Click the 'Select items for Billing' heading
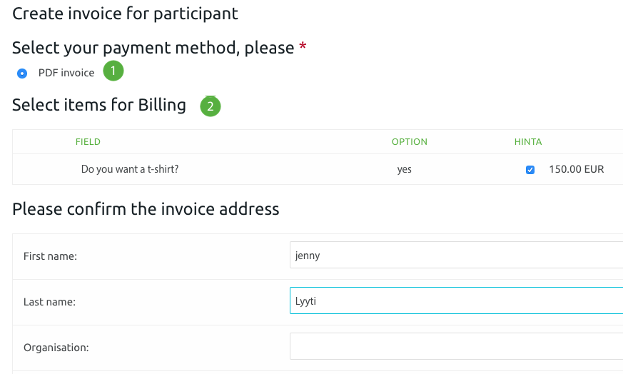The height and width of the screenshot is (374, 623). (99, 106)
